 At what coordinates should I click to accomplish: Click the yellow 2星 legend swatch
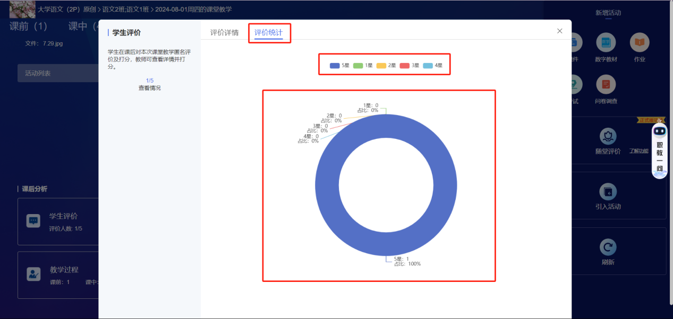click(x=381, y=66)
